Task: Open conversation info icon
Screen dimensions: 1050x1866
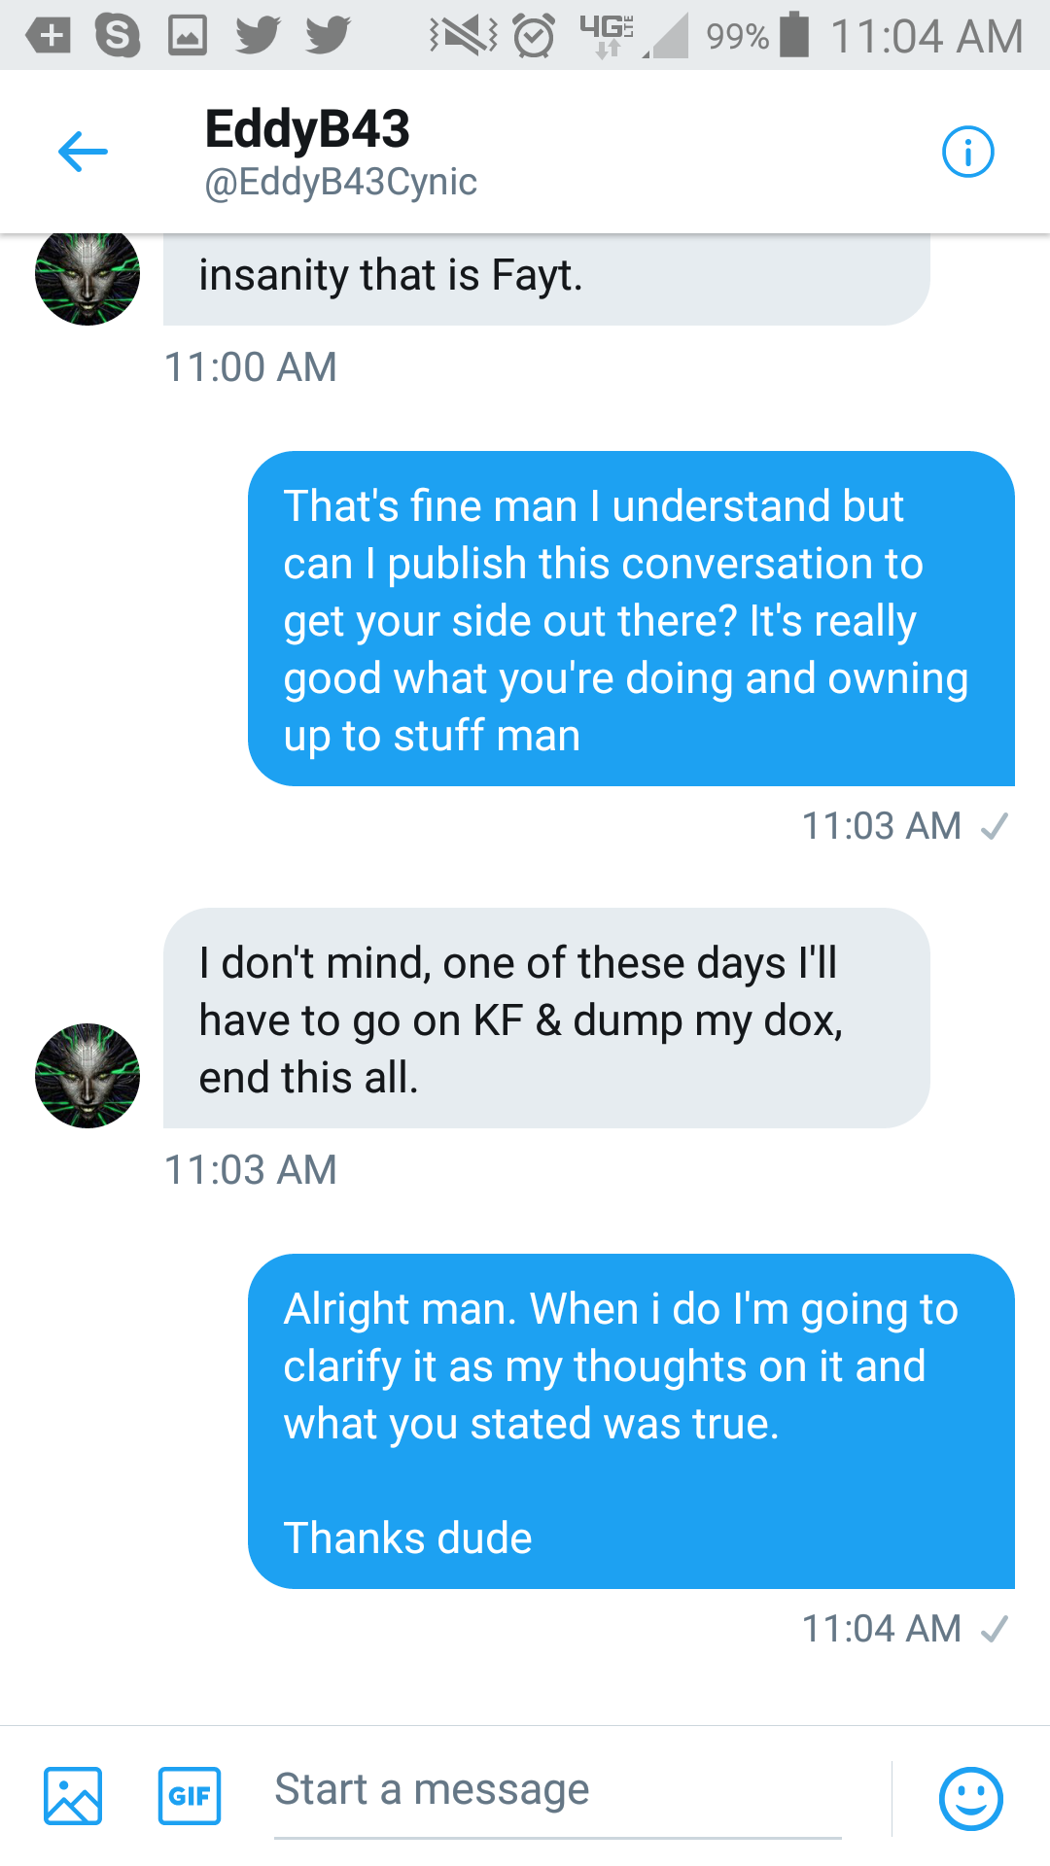Action: pos(967,152)
